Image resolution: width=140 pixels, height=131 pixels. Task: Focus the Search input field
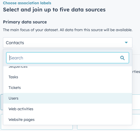coord(67,58)
